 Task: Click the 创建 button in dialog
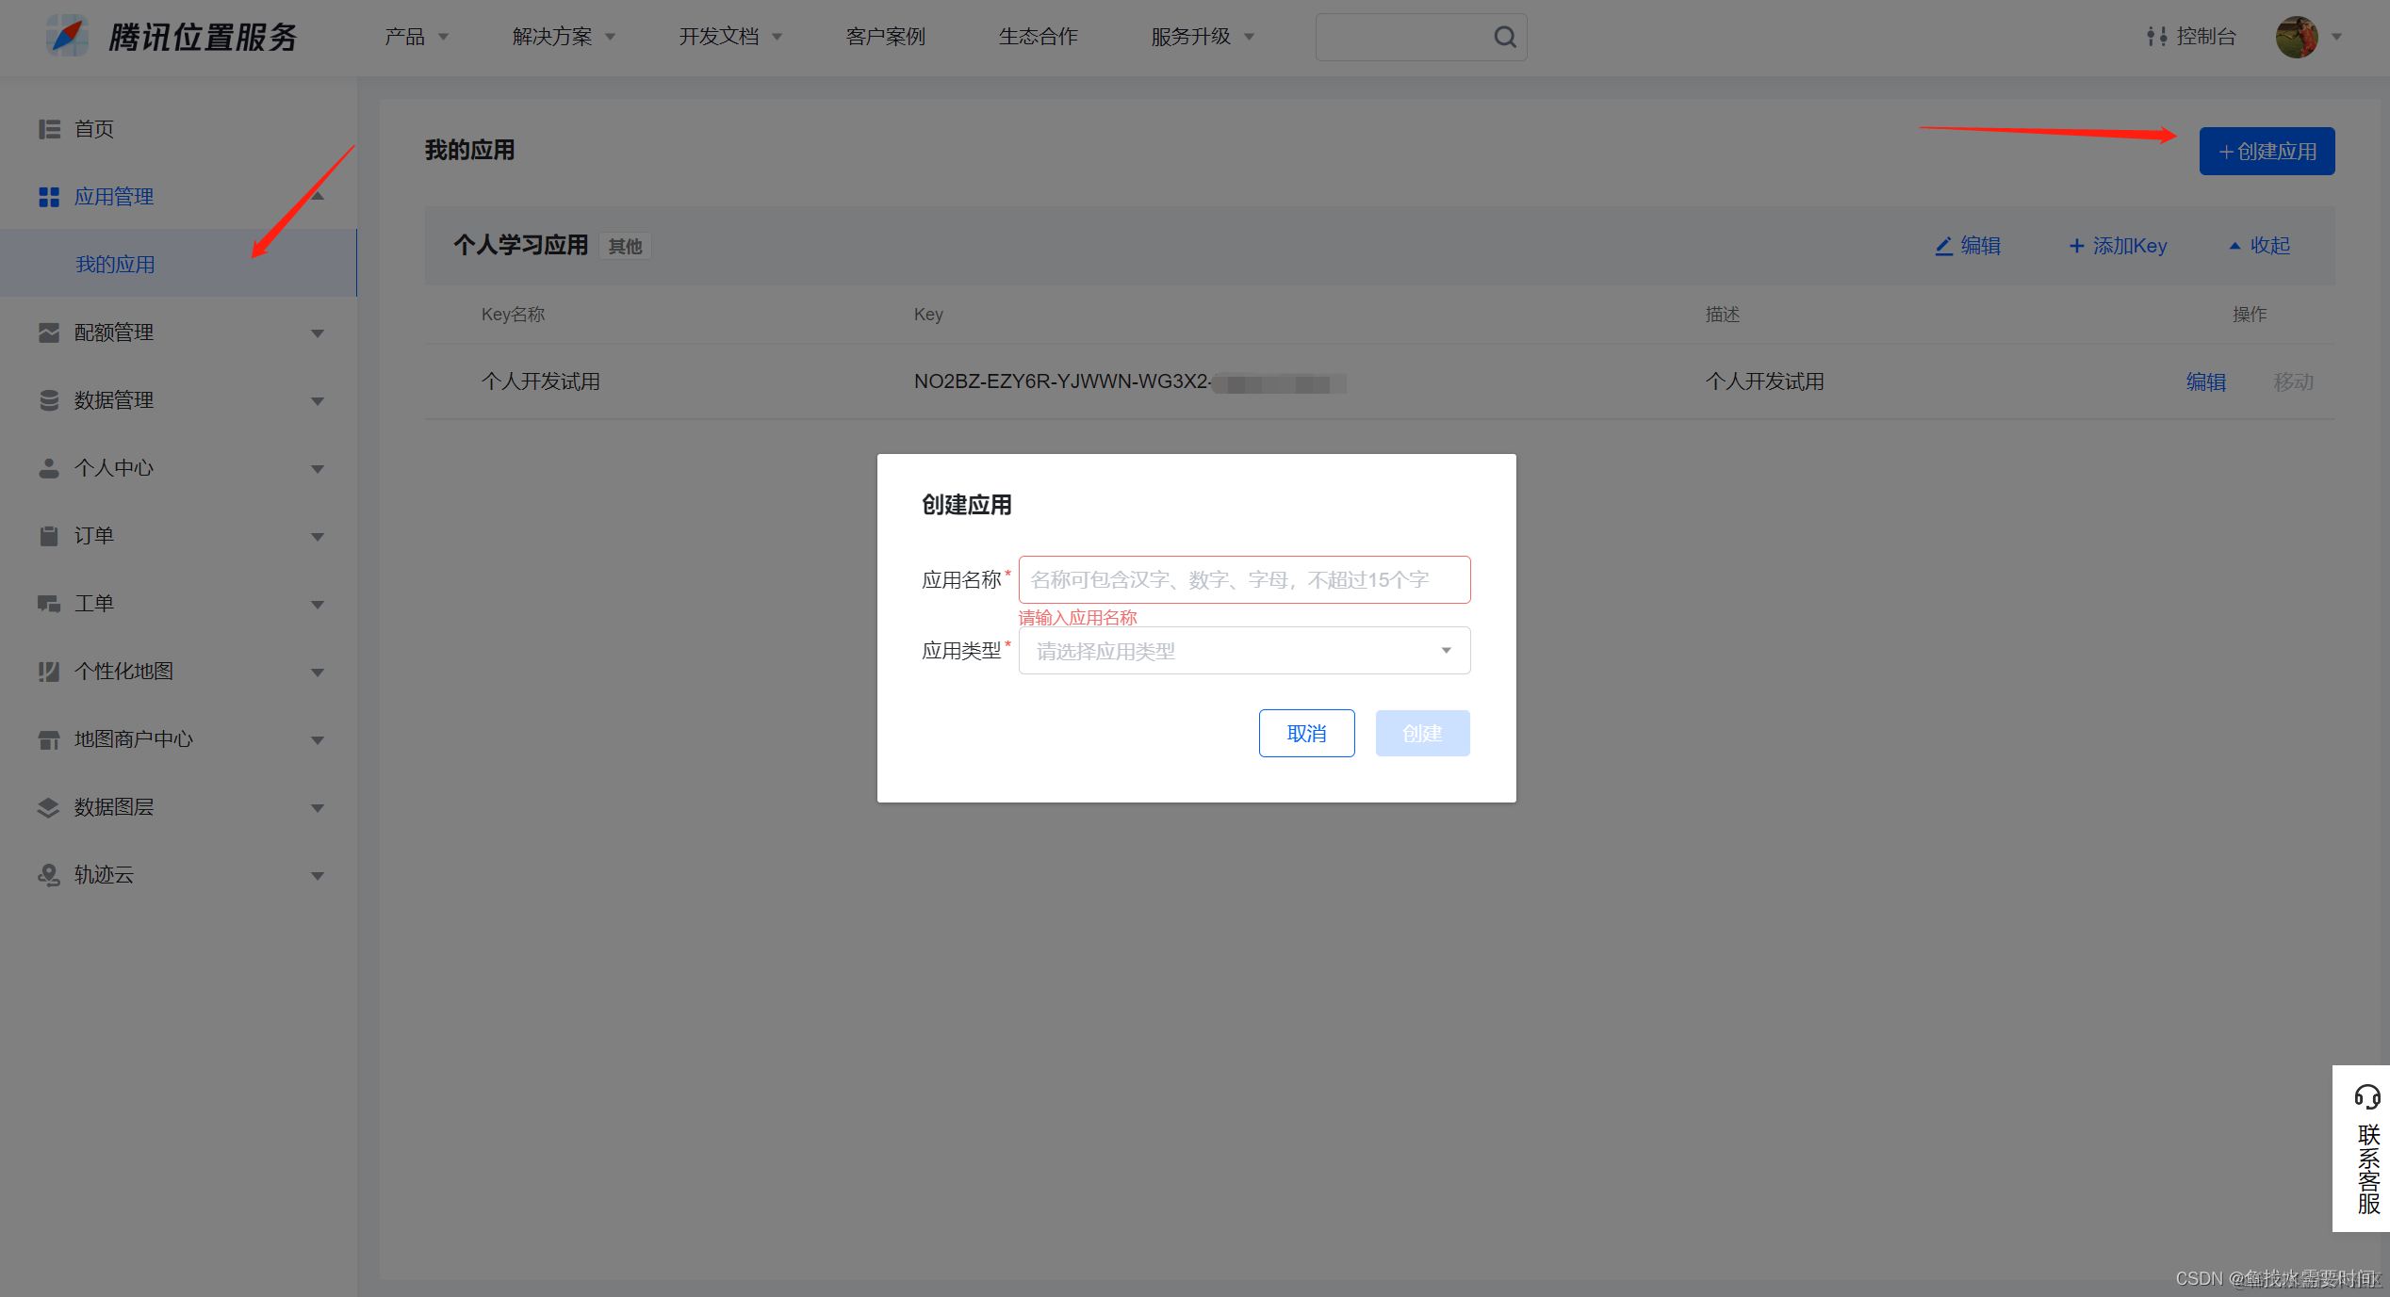point(1421,733)
